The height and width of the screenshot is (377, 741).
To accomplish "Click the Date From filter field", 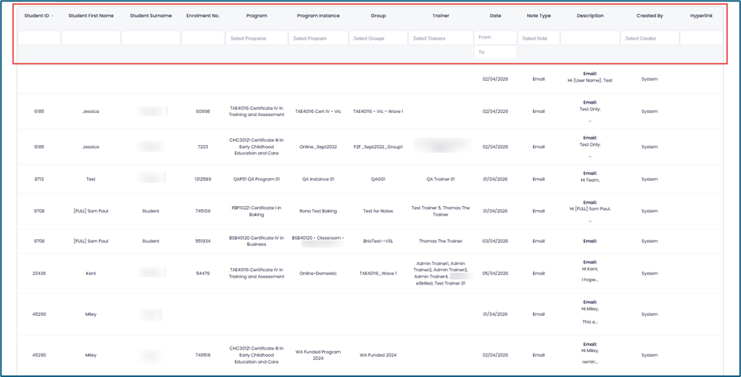I will coord(495,37).
